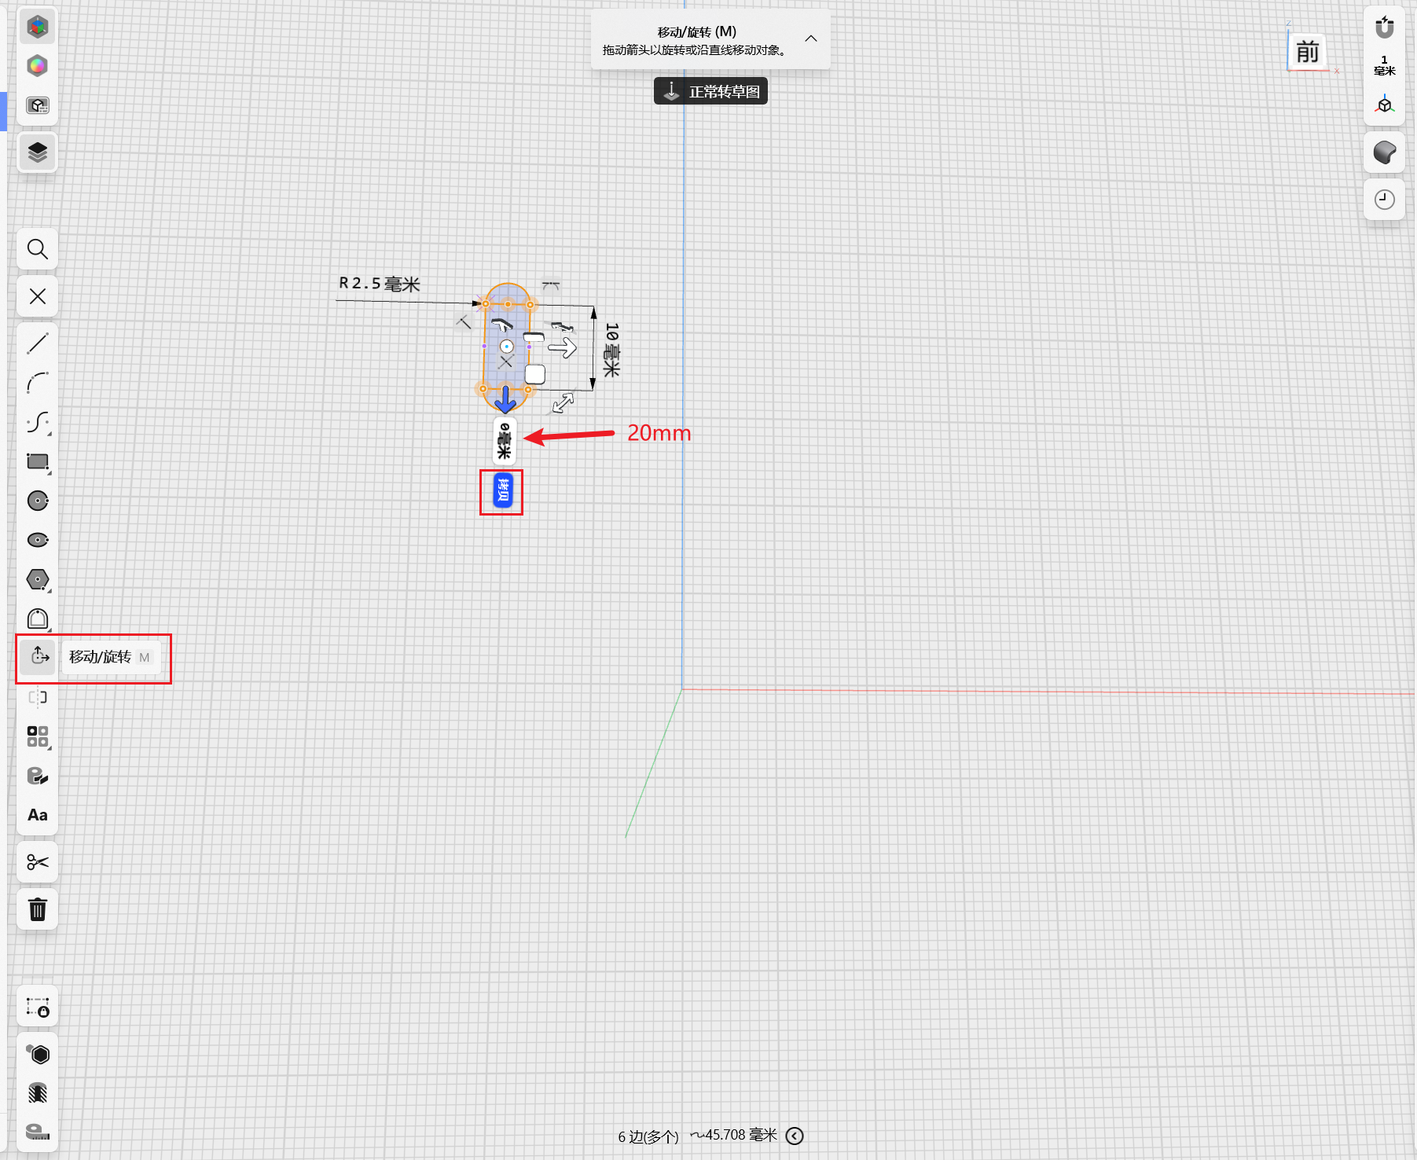Select the Line sketch tool
This screenshot has height=1160, width=1417.
point(37,343)
